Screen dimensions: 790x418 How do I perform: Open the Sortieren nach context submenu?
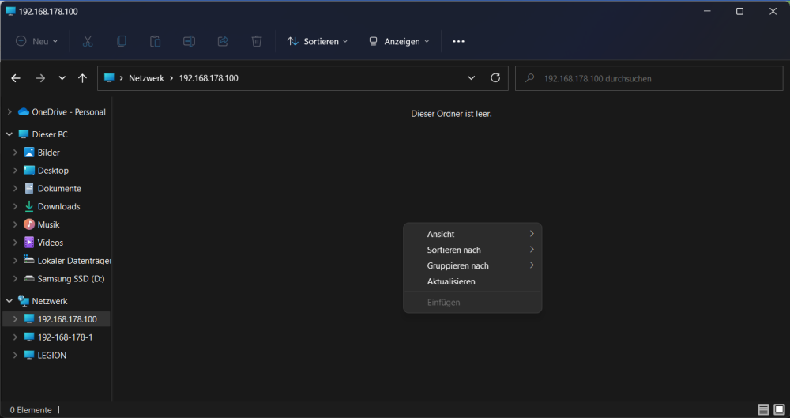[472, 250]
